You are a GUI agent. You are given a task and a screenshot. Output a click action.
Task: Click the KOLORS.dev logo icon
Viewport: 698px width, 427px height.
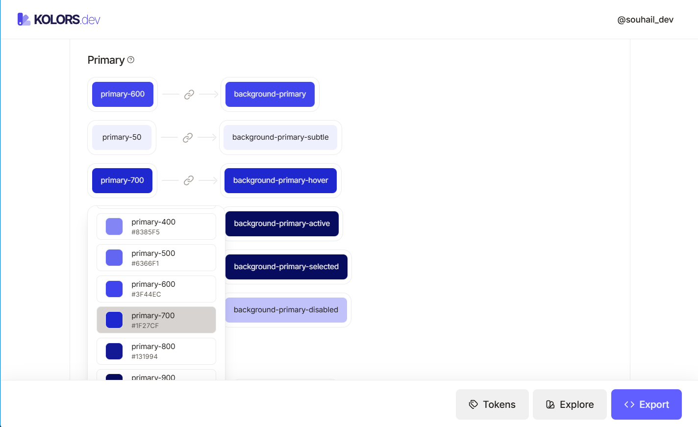24,19
